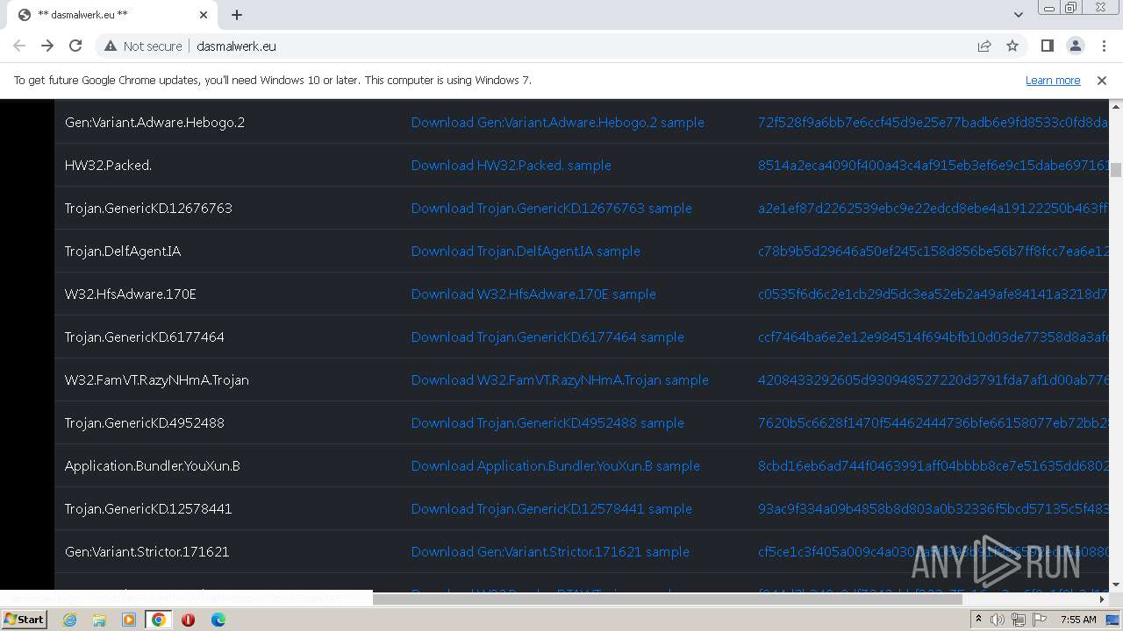Select the W32.FamVT.RazyNHmA.Trojan name text
This screenshot has height=631, width=1123.
(157, 380)
